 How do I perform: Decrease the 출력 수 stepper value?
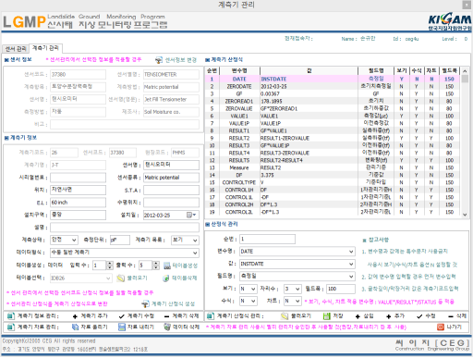click(156, 267)
